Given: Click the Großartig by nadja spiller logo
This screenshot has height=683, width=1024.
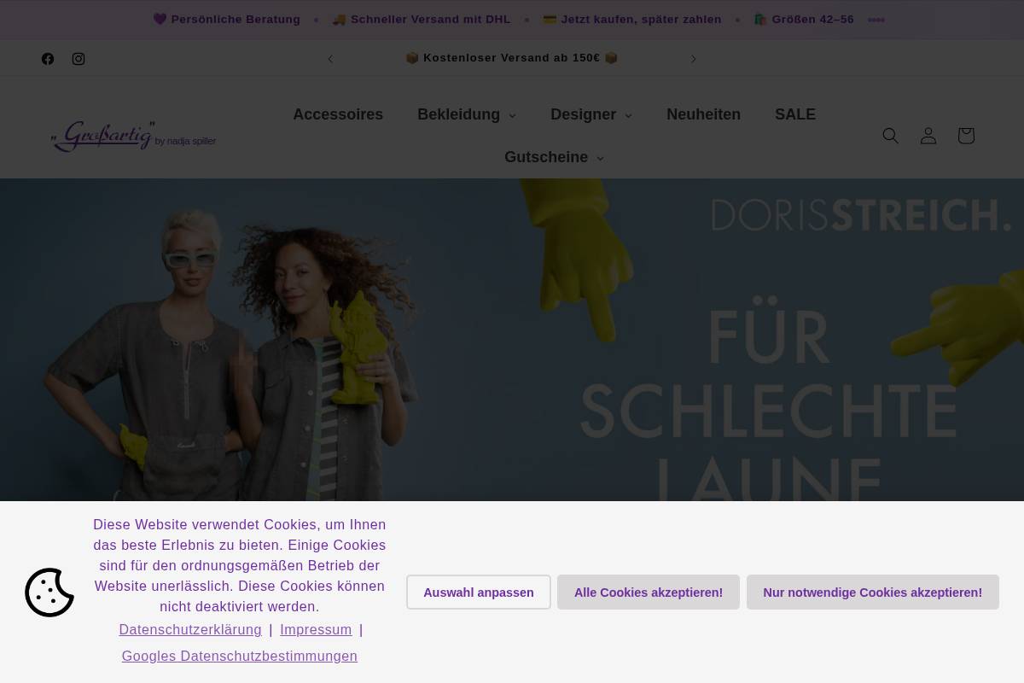Looking at the screenshot, I should [133, 136].
